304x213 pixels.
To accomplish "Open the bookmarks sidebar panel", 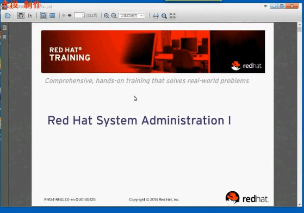I will [5, 37].
